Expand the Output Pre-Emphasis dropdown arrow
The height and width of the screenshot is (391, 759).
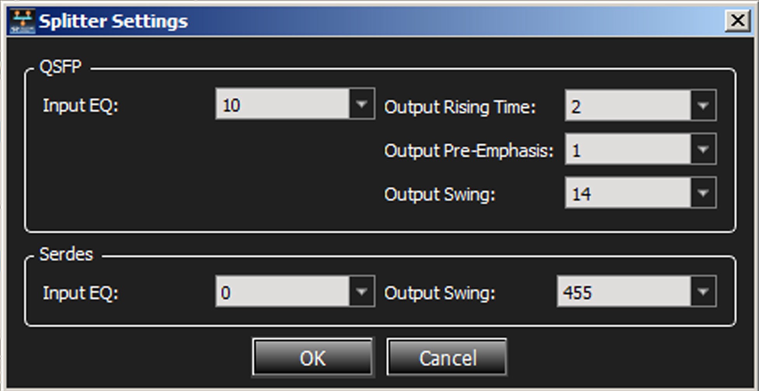(703, 149)
